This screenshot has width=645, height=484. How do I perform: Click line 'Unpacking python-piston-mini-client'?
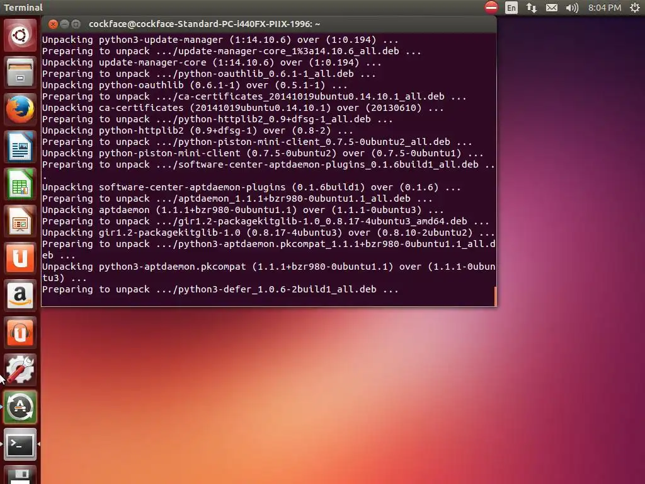pyautogui.click(x=263, y=153)
